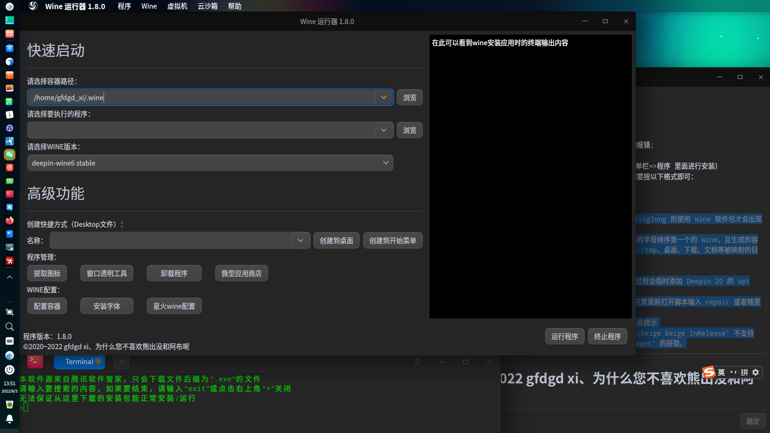Open the Firefox dock icon
Screen dimensions: 770x433
[9, 221]
